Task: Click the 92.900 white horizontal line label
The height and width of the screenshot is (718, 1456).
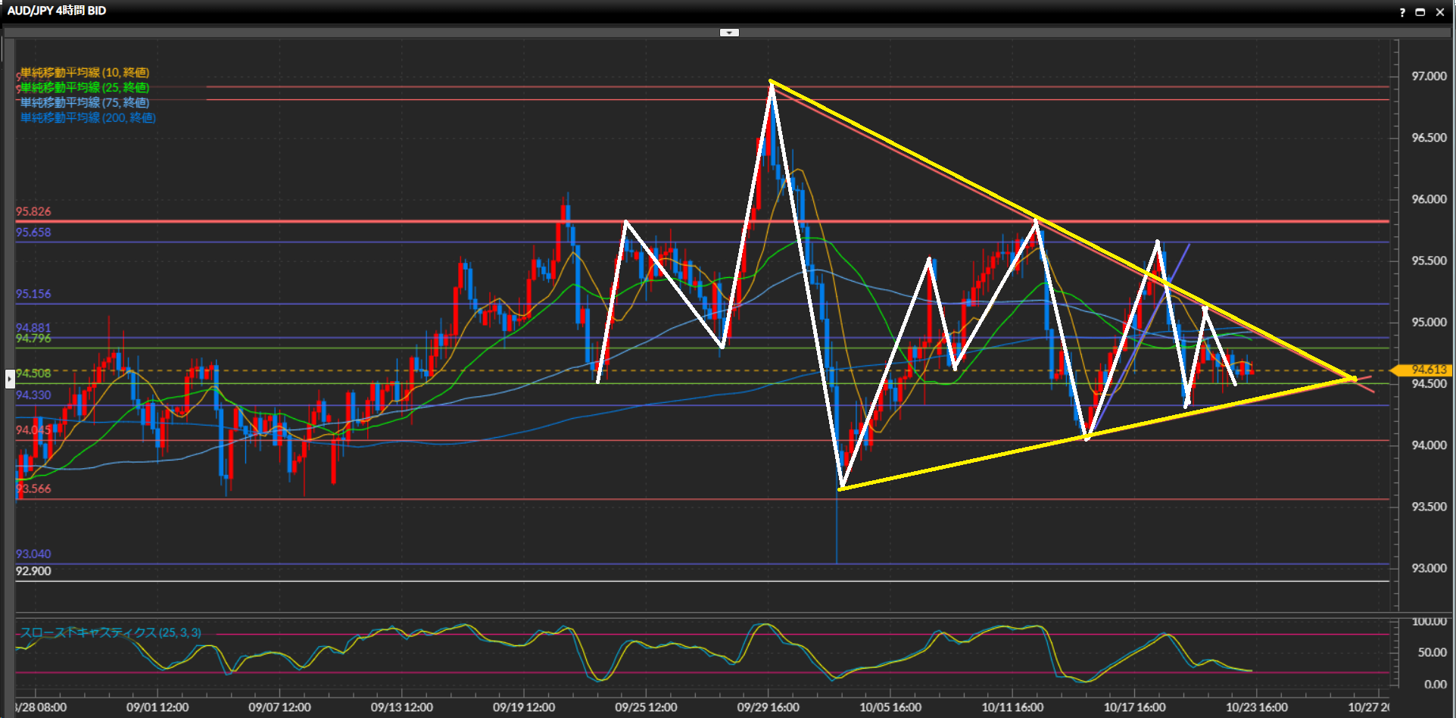Action: click(33, 571)
